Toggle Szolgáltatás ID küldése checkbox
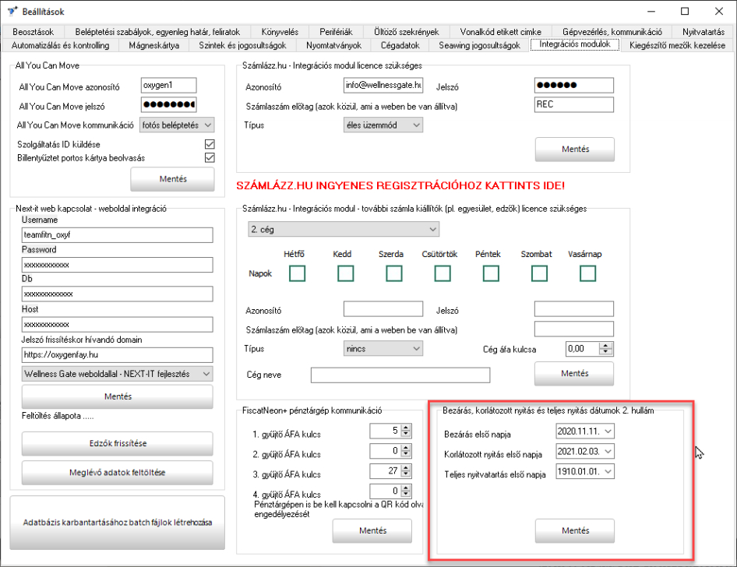Image resolution: width=737 pixels, height=567 pixels. click(x=210, y=144)
